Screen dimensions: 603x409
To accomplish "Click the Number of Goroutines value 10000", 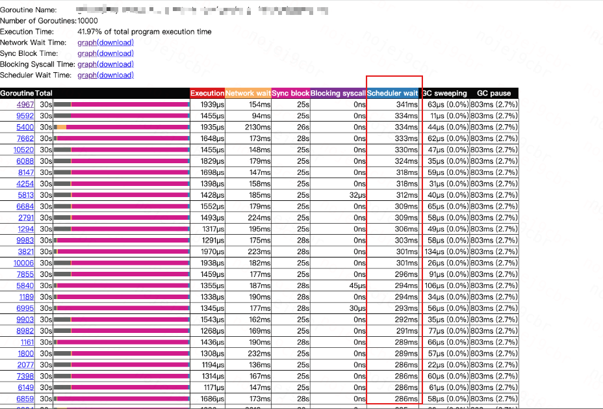I will click(88, 21).
